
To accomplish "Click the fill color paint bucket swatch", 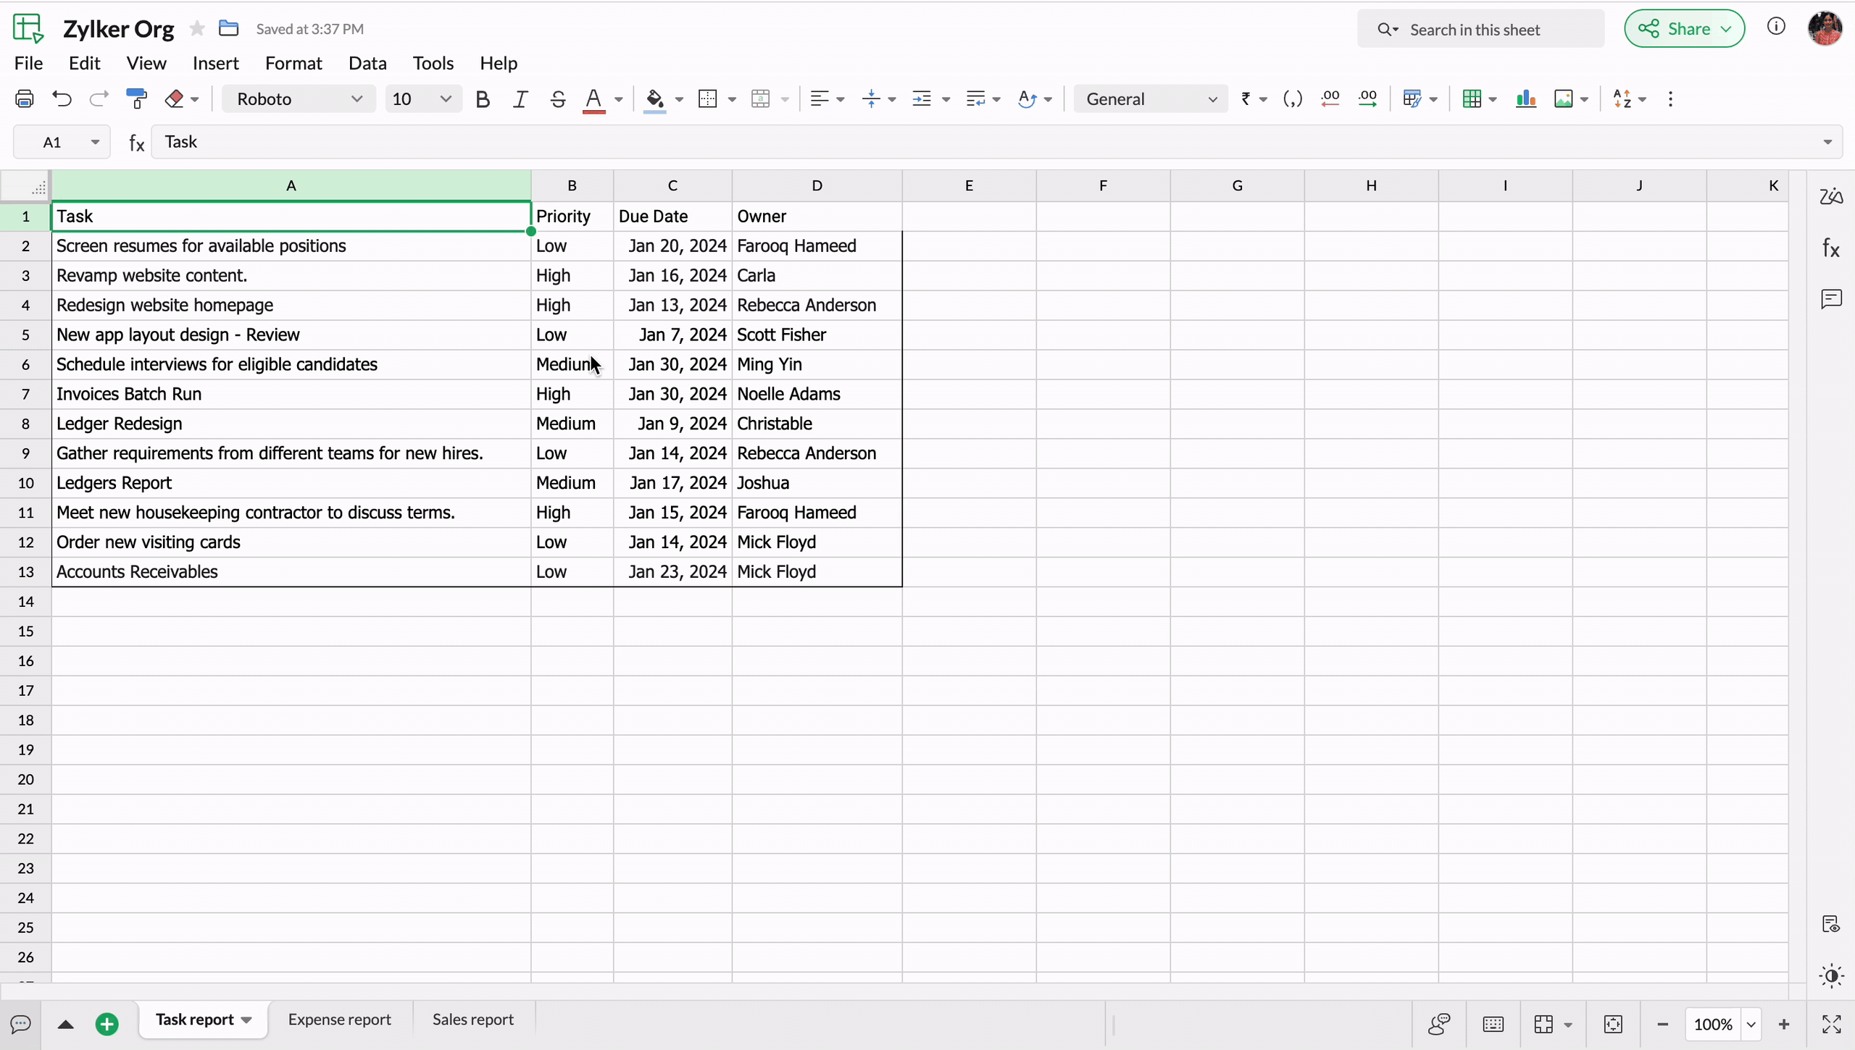I will 654,98.
